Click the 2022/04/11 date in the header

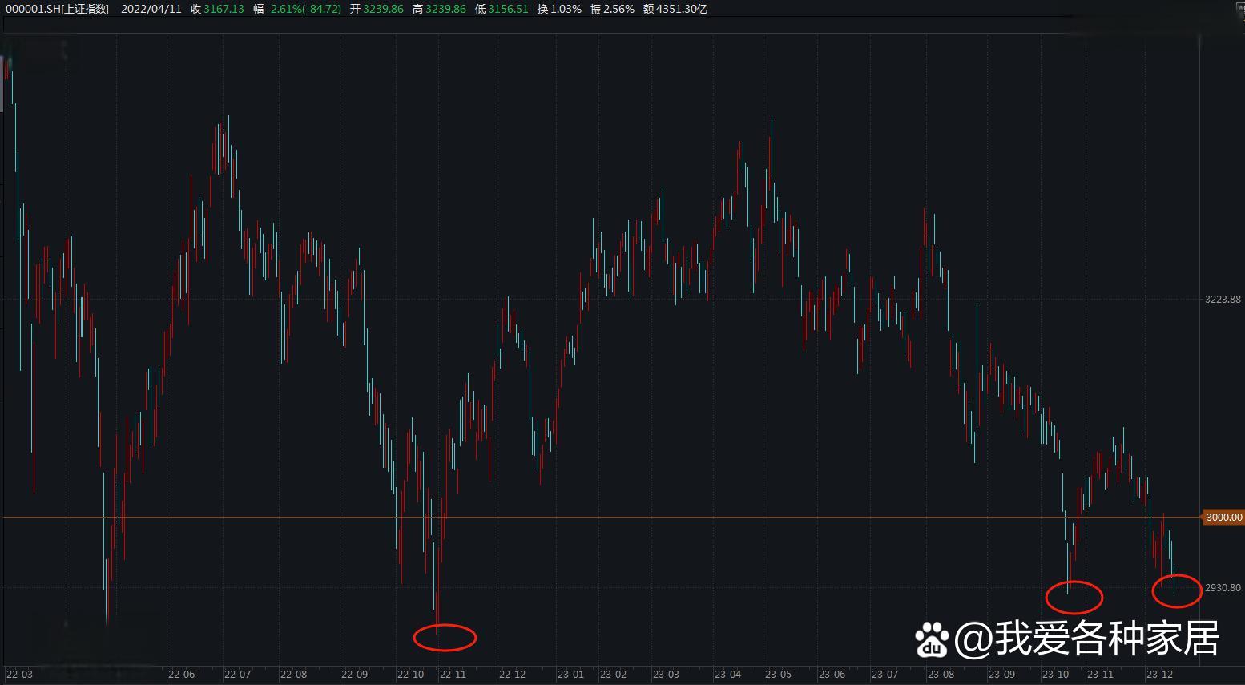(x=151, y=9)
